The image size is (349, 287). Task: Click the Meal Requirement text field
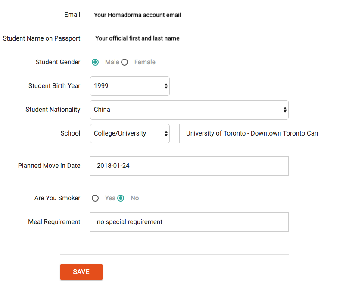[189, 222]
